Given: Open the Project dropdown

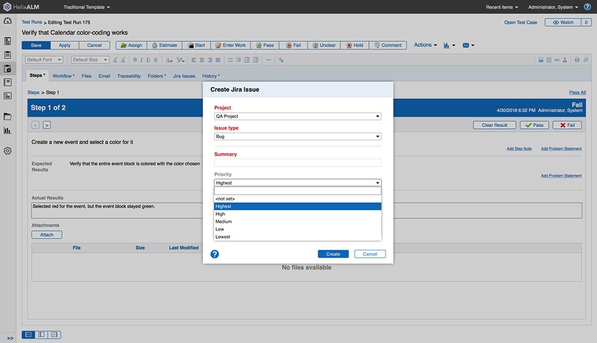Looking at the screenshot, I should click(298, 116).
